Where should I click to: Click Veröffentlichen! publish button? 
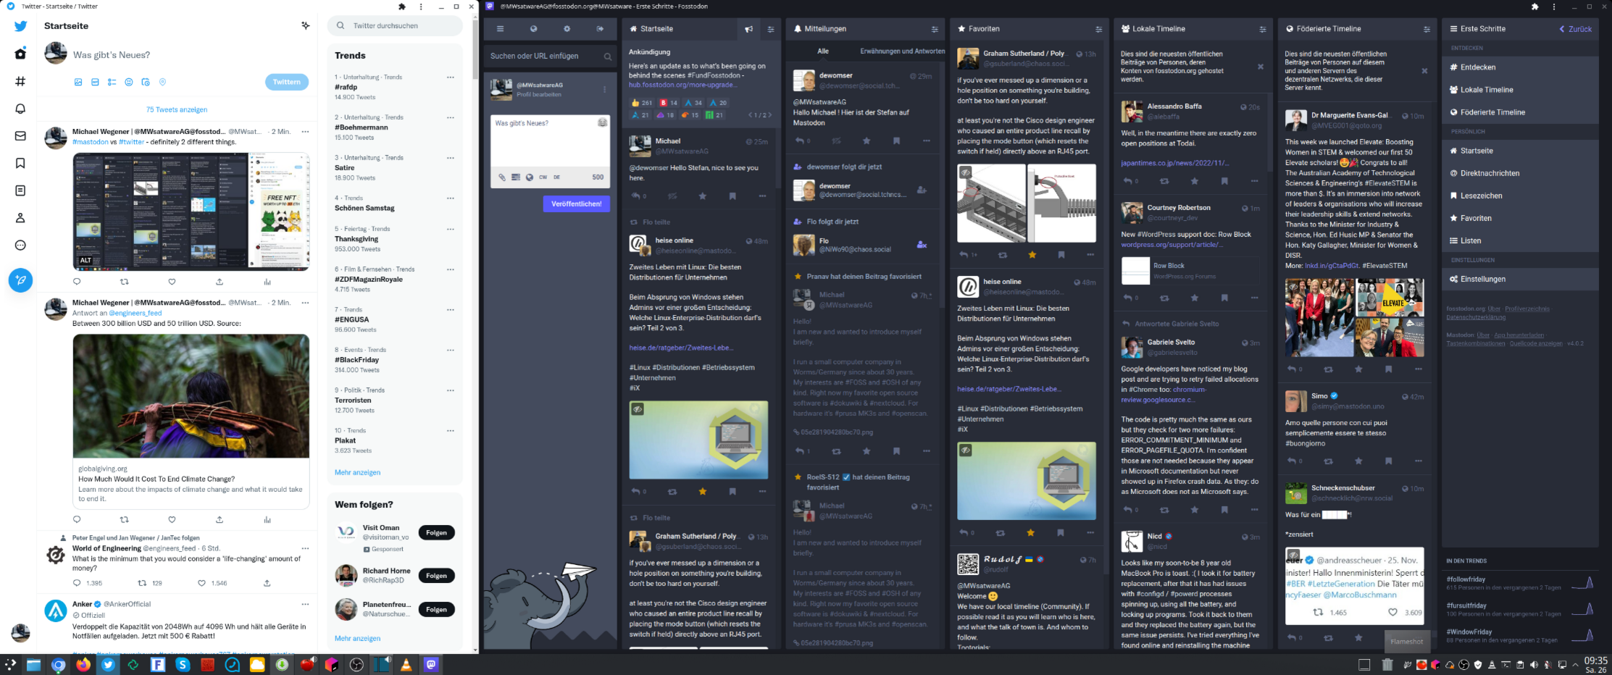tap(576, 204)
